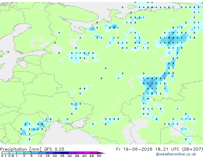
Task: Click the "10" legend scale label
Action: (40, 156)
